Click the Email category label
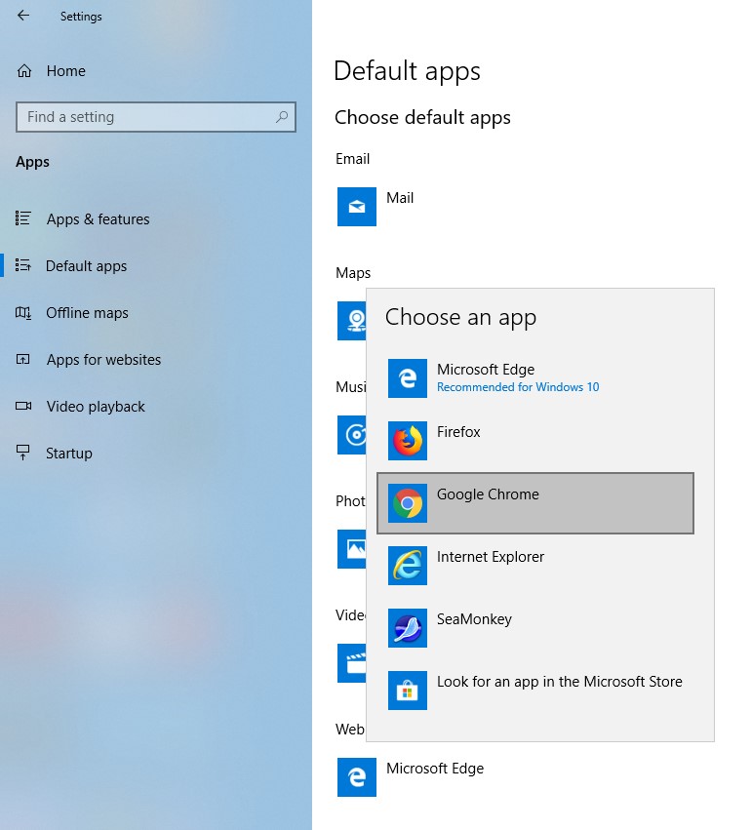 tap(352, 159)
